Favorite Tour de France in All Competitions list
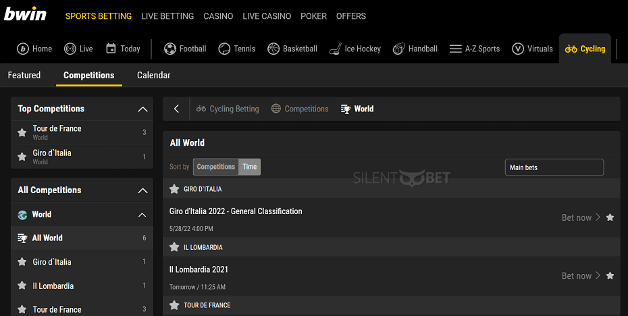The image size is (628, 316). [22, 309]
